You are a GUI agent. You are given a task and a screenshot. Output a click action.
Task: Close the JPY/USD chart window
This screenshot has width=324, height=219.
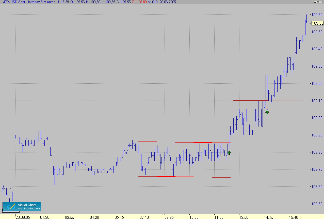click(321, 2)
